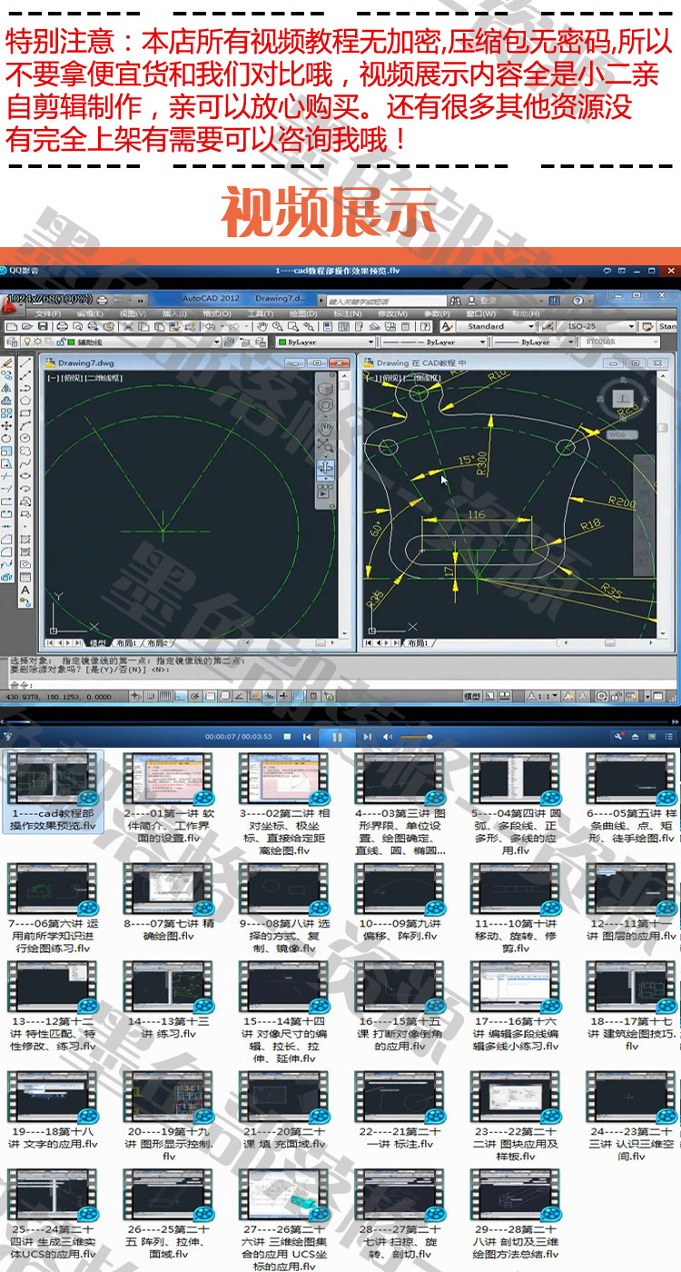This screenshot has height=1272, width=681.
Task: Open the 编辑(E) menu
Action: pyautogui.click(x=89, y=313)
